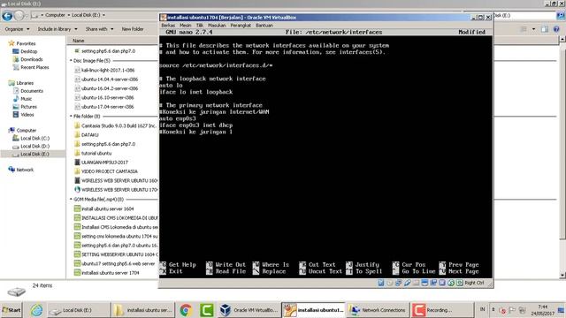This screenshot has height=318, width=566.
Task: Click keyboard capture icon beside Right Ctrl
Action: click(460, 283)
